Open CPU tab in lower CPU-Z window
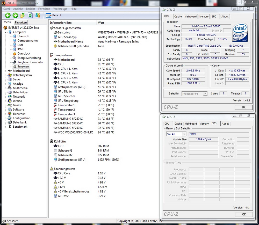This screenshot has width=259, height=225. [x=167, y=124]
